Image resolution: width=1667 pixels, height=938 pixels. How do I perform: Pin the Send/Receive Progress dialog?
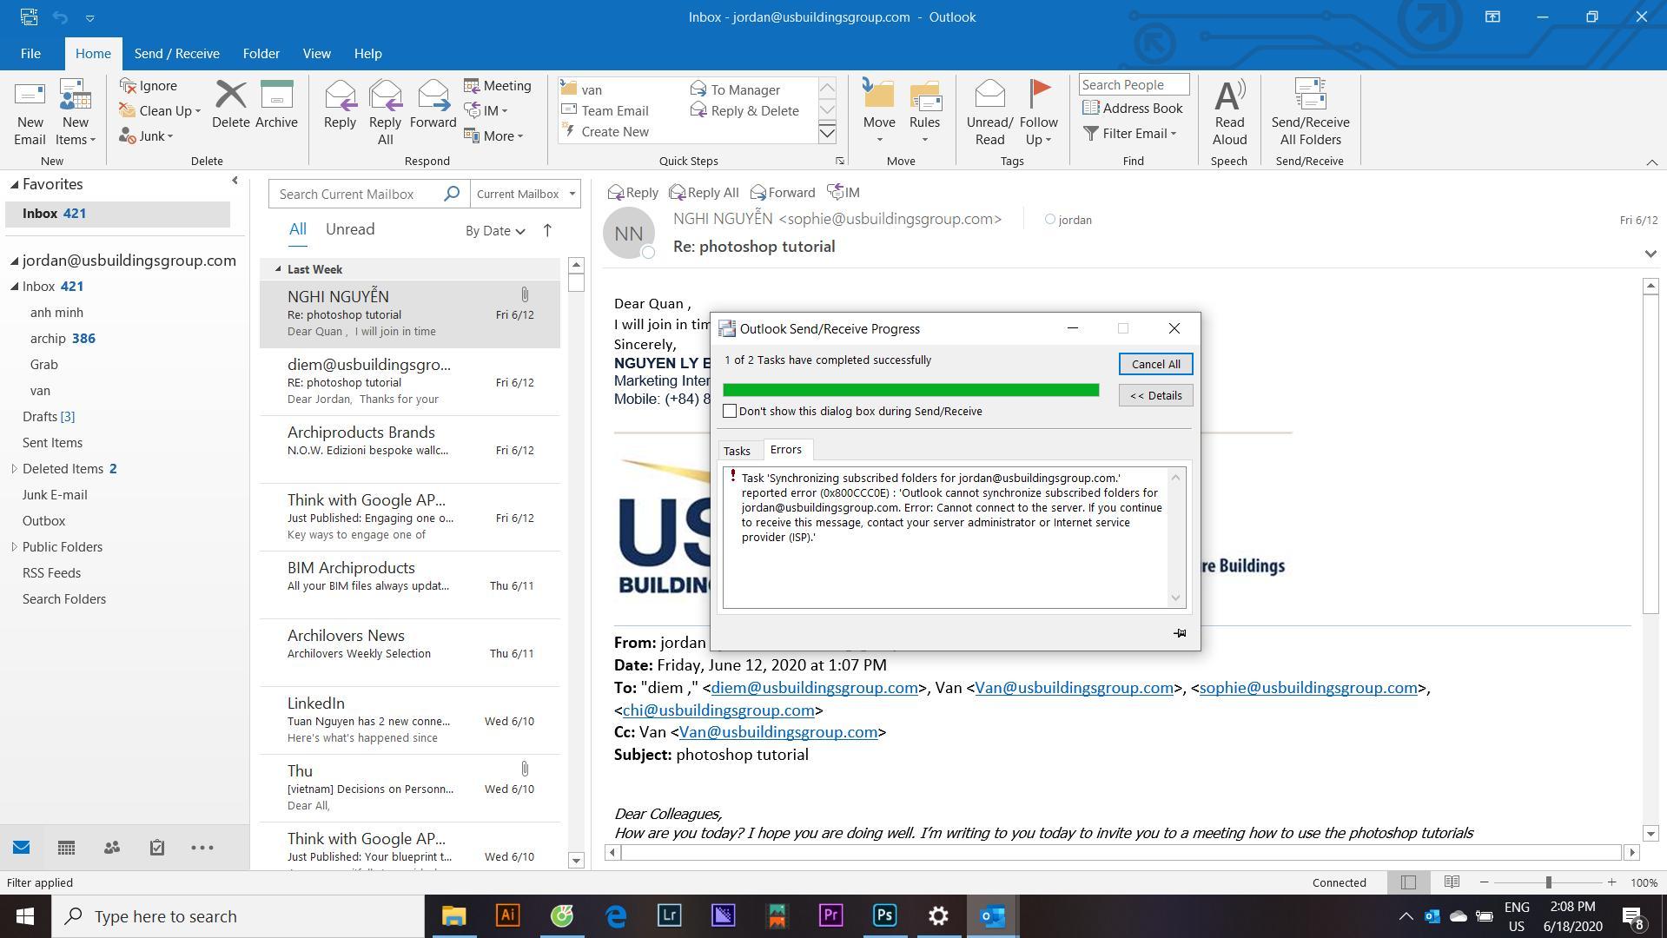[1180, 633]
